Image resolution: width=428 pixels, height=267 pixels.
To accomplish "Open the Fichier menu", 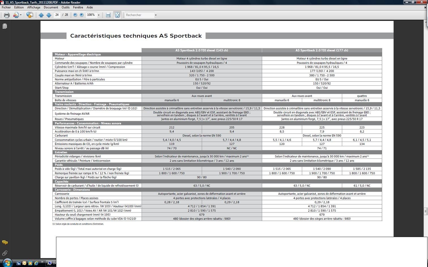I will coord(6,7).
